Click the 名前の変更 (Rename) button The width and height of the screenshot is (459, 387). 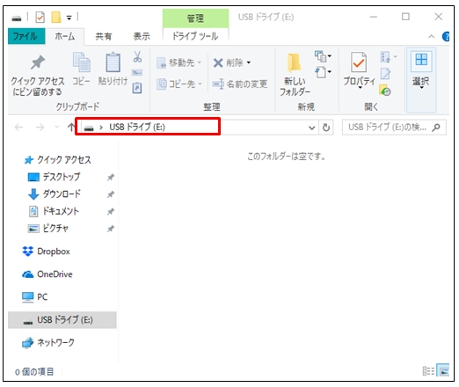pos(240,84)
